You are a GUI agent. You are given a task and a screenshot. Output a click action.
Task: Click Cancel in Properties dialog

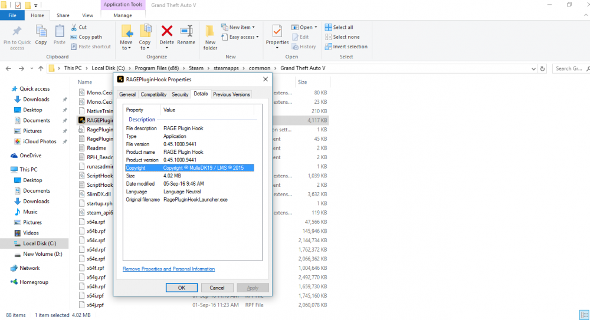pyautogui.click(x=217, y=288)
